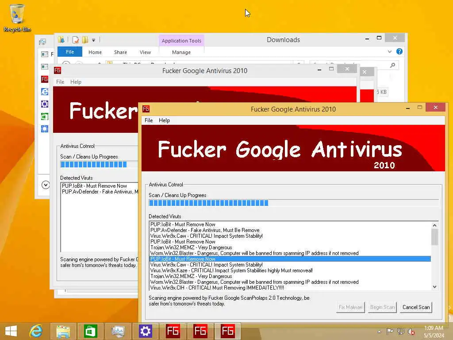Click the green store icon in left sidebar window

pyautogui.click(x=45, y=116)
